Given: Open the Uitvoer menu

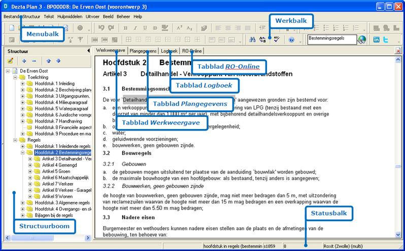Looking at the screenshot, I should coord(92,17).
